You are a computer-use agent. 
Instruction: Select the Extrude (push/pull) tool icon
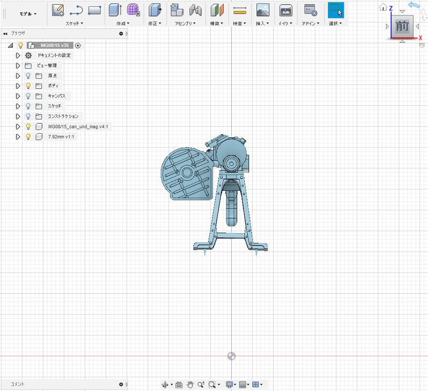coord(114,9)
